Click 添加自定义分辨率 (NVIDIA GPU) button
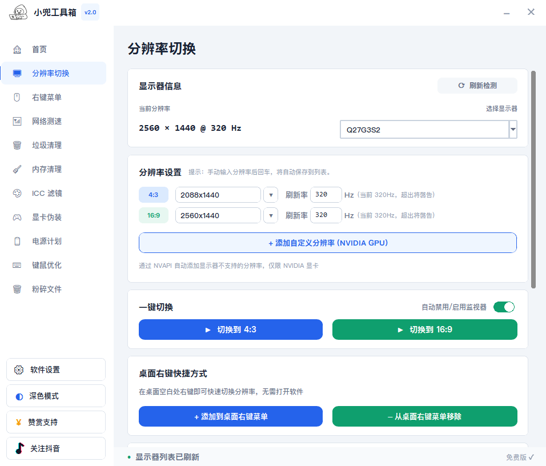Image resolution: width=546 pixels, height=466 pixels. pyautogui.click(x=328, y=243)
